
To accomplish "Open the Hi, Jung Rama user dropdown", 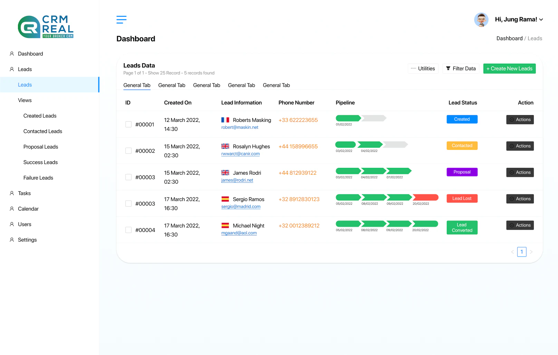I will pos(519,19).
